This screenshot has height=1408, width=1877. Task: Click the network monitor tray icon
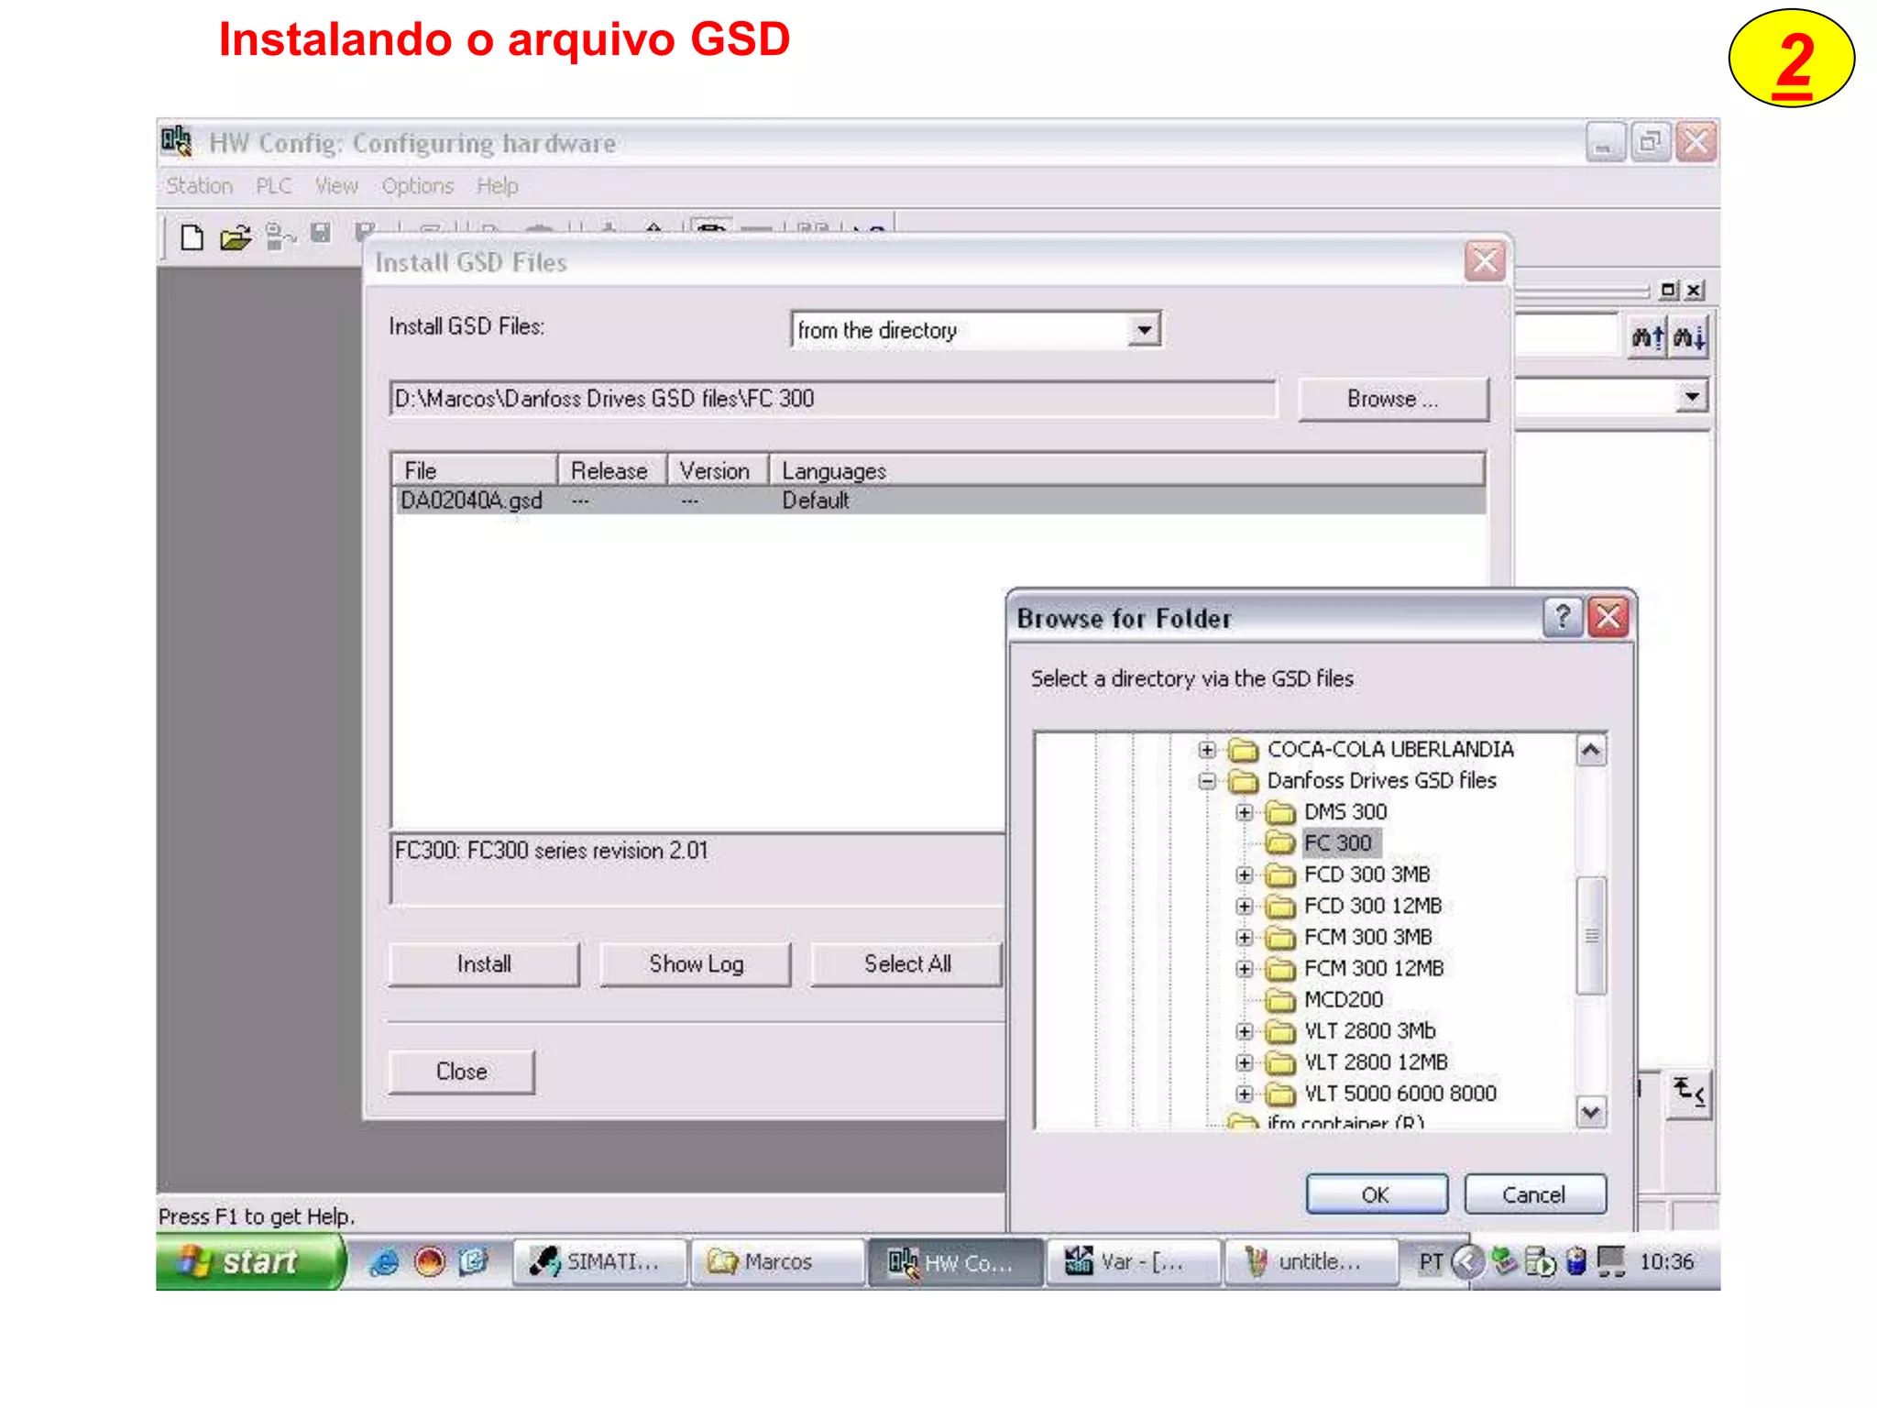1610,1262
